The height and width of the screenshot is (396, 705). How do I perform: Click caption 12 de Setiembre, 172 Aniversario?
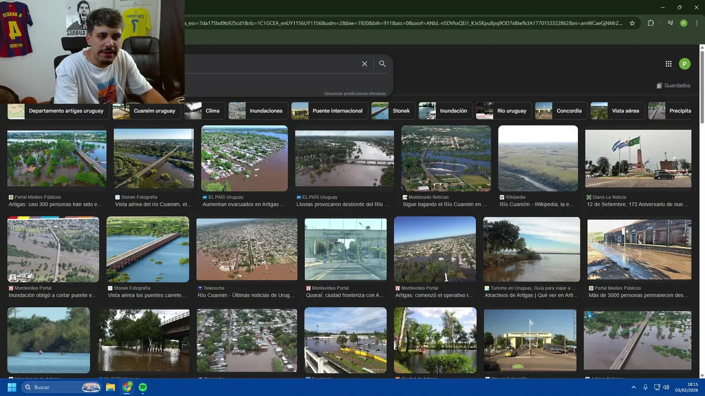637,205
